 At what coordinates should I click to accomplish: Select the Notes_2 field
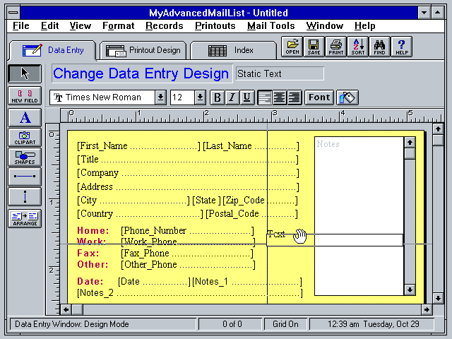190,293
